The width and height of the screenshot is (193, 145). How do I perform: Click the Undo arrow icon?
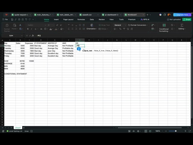pyautogui.click(x=26, y=19)
